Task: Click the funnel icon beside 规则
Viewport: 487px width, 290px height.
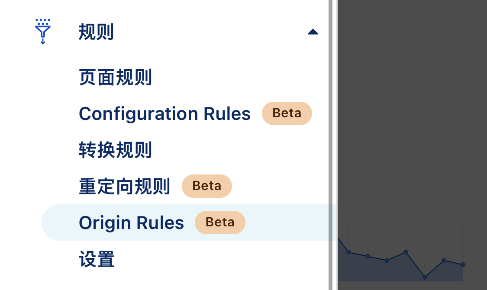Action: pos(42,31)
